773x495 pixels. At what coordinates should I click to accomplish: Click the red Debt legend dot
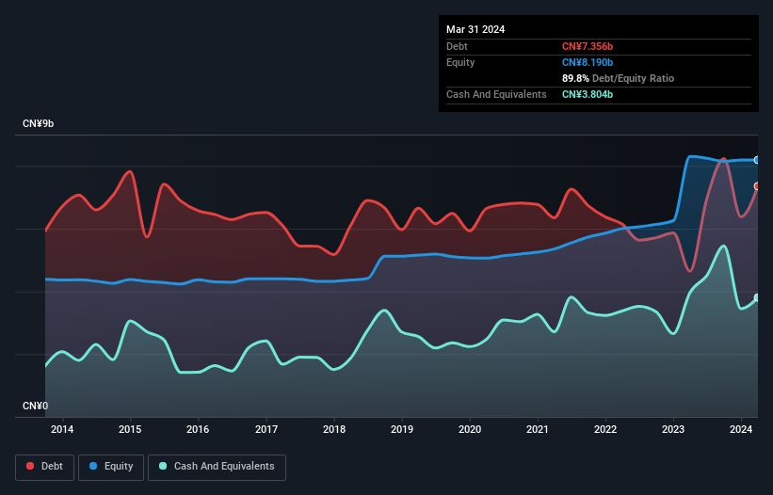[30, 466]
